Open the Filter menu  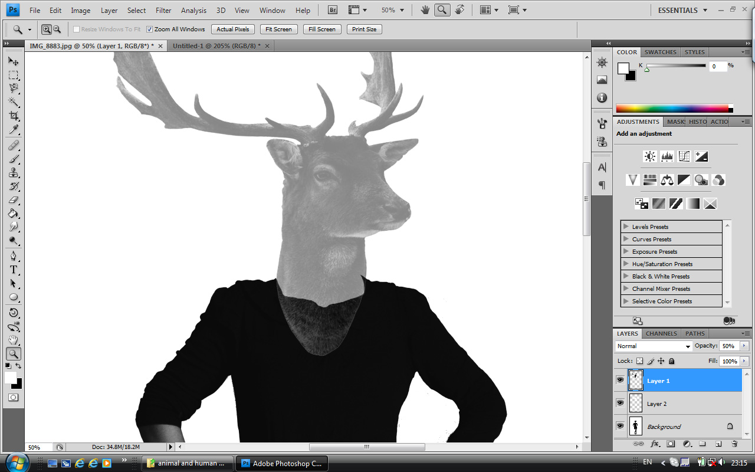coord(163,10)
